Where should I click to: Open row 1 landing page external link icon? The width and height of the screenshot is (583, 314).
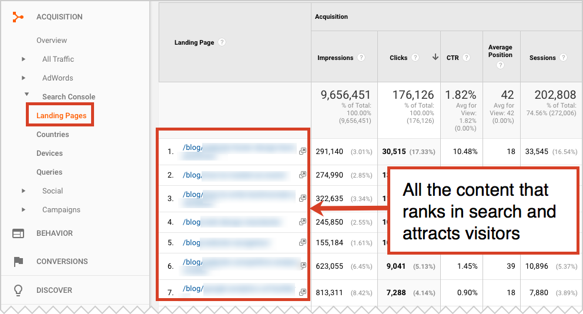(x=303, y=151)
